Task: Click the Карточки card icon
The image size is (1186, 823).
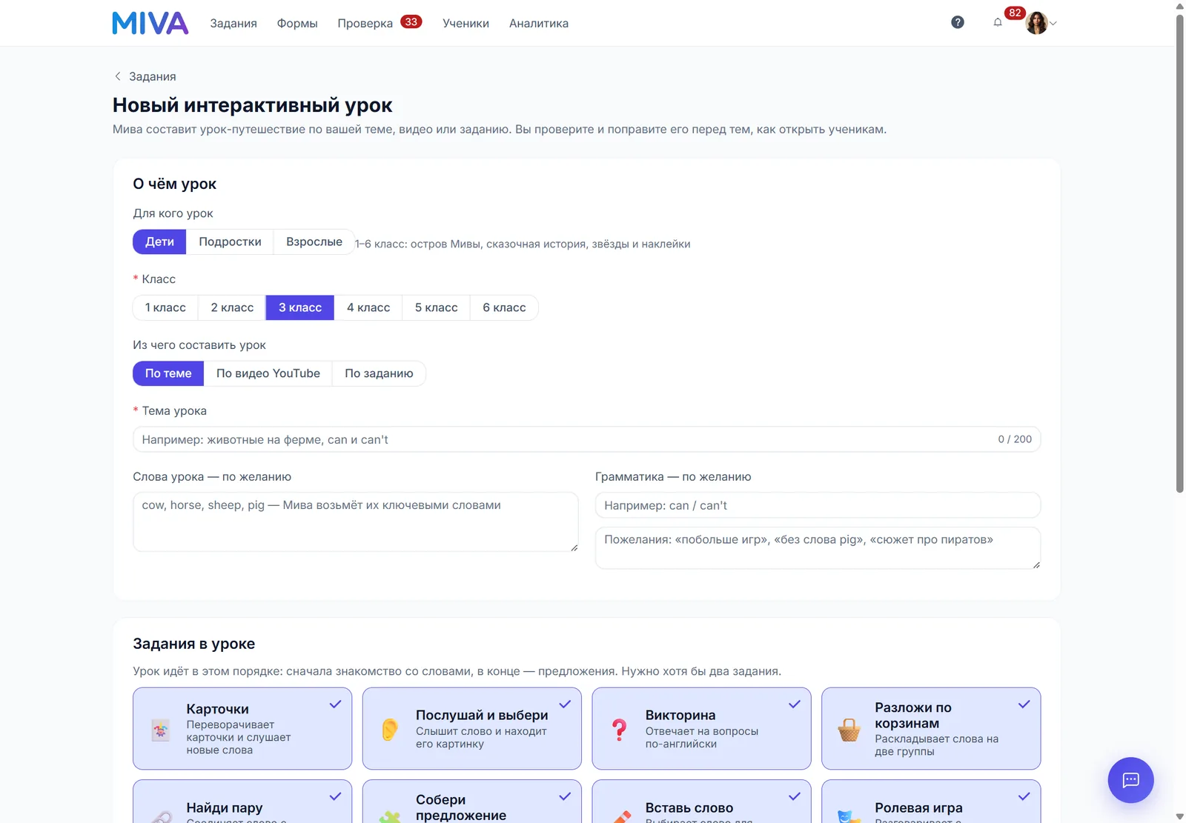Action: point(160,730)
